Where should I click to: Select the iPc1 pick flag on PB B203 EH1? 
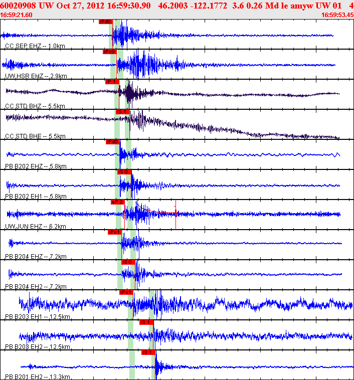coord(126,292)
